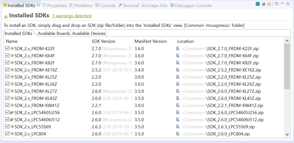Disable the SDK_2.x_FRDM-KW41Z checkbox
294x143 pixels.
[7, 105]
